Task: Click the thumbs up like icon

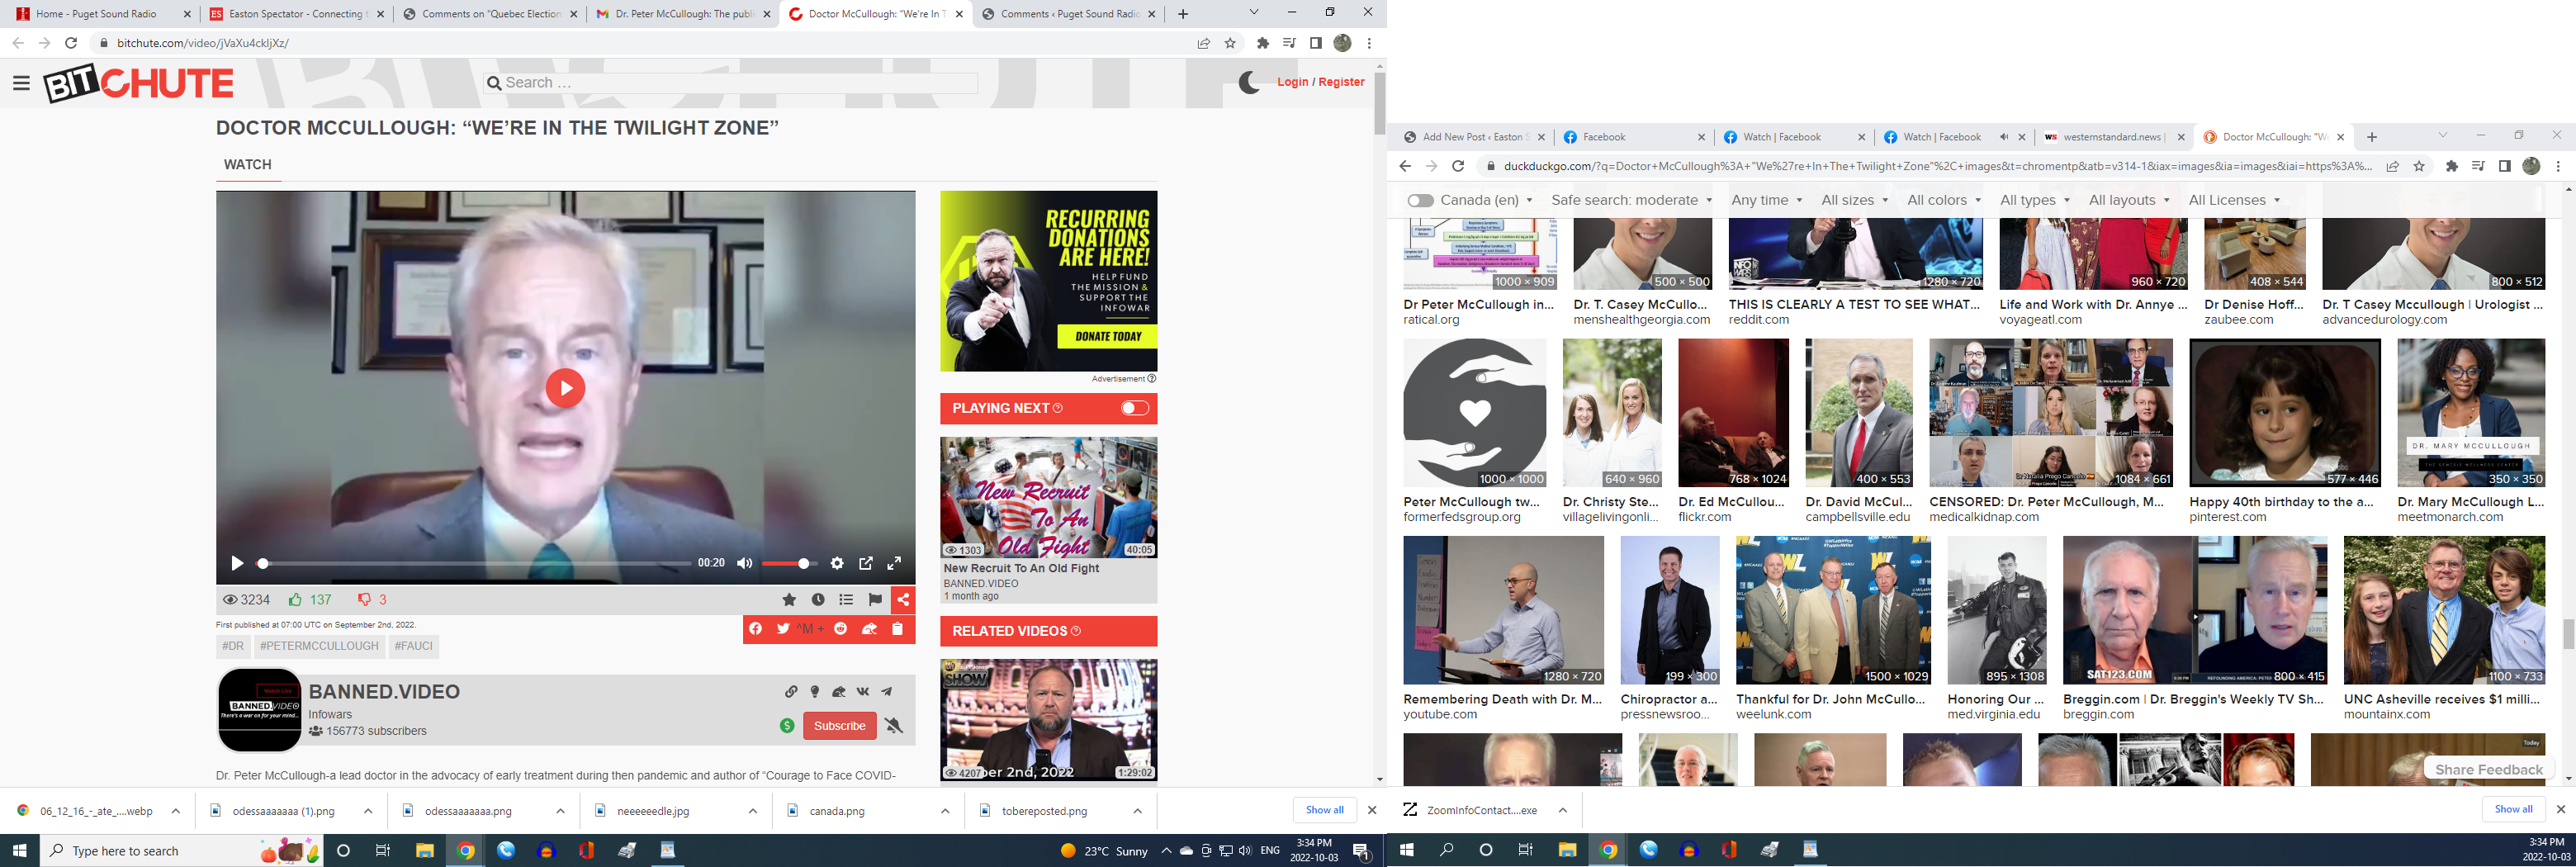Action: 295,600
